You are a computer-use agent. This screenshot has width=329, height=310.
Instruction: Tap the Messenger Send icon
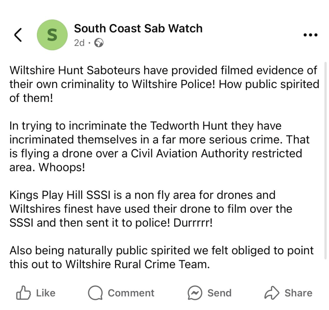(x=195, y=293)
